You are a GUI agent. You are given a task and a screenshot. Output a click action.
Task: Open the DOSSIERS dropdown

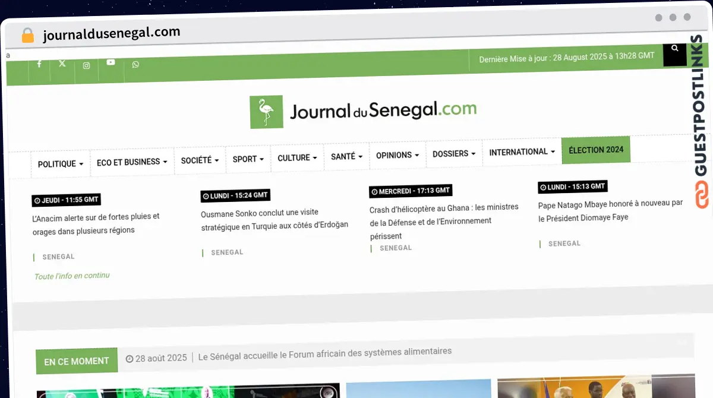pyautogui.click(x=454, y=153)
